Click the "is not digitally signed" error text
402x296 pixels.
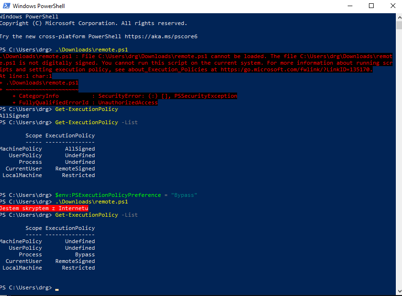point(59,63)
